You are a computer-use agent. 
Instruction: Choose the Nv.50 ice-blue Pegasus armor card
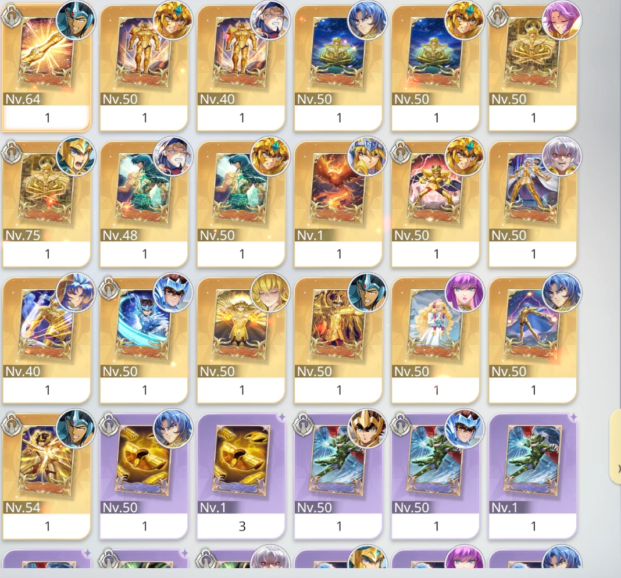point(144,340)
